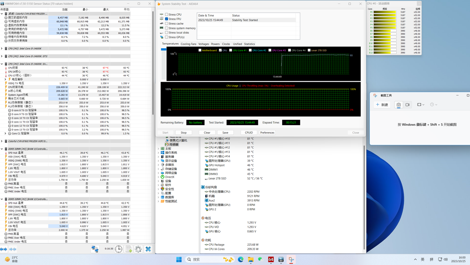Click Aux2 fan icon in AIDA64 list
Viewport: 470px width, 265px height.
tap(206, 200)
